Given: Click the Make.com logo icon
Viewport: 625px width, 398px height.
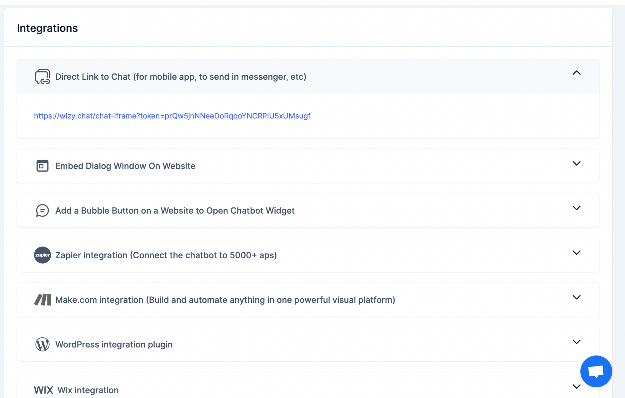Looking at the screenshot, I should pyautogui.click(x=42, y=300).
